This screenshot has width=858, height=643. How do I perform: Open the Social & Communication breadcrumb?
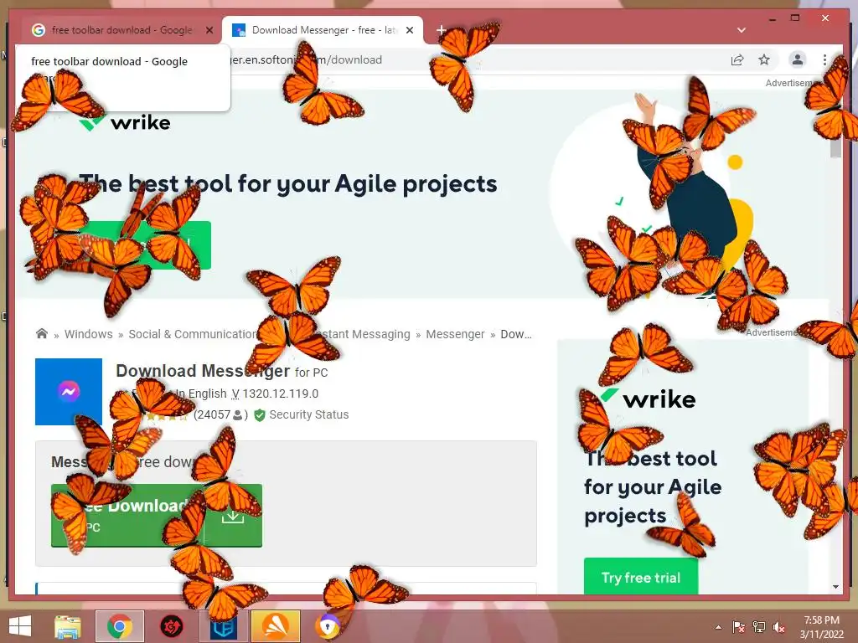click(x=193, y=334)
